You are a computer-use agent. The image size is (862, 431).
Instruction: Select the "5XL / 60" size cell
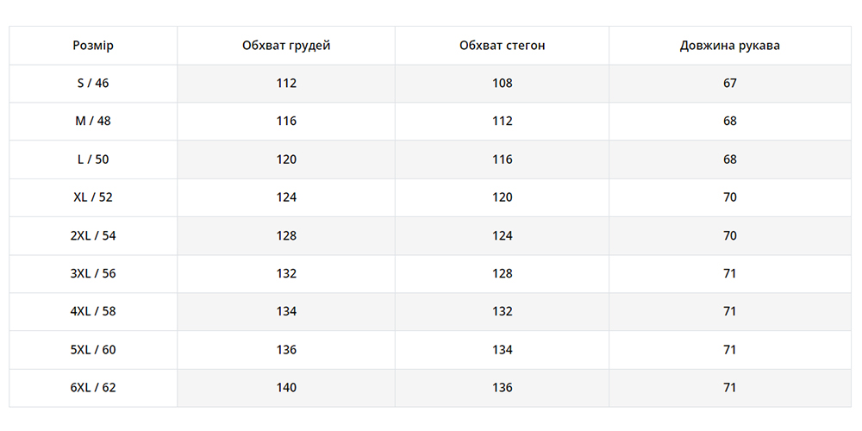[x=93, y=350]
